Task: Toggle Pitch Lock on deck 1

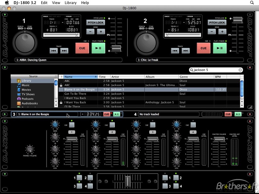Action: (96, 23)
